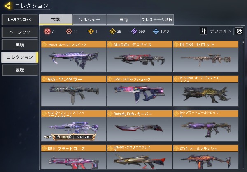
Task: Switch to the 車両 tab
Action: (x=123, y=20)
